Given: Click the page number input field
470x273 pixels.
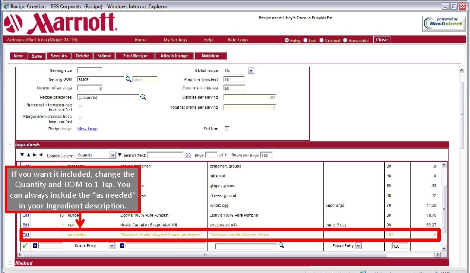Looking at the screenshot, I should coord(211,155).
